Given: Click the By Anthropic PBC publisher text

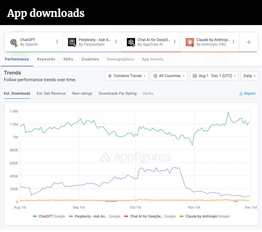Looking at the screenshot, I should tap(211, 44).
